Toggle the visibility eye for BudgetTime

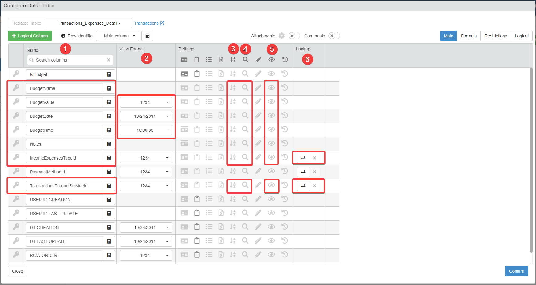coord(272,130)
